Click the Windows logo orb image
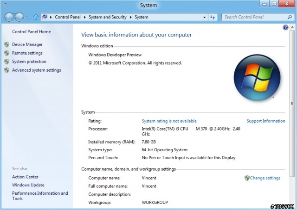The width and height of the screenshot is (297, 210). pos(257,77)
